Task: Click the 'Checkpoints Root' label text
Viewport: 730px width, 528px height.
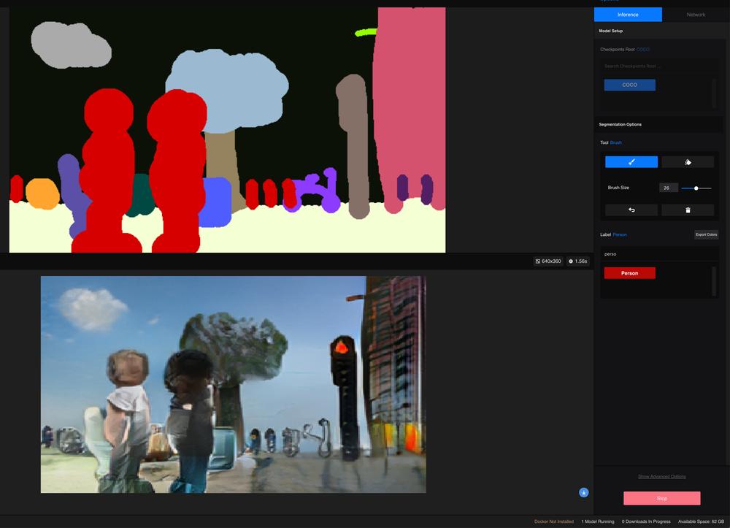Action: click(x=618, y=50)
